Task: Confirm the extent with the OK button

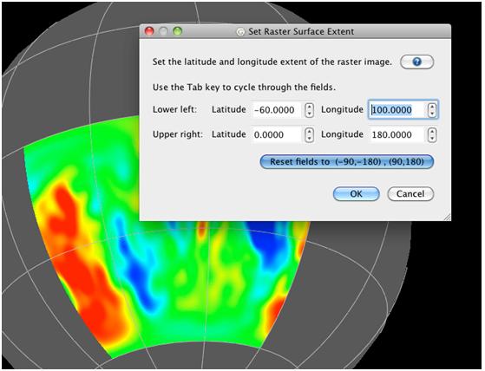Action: click(356, 194)
